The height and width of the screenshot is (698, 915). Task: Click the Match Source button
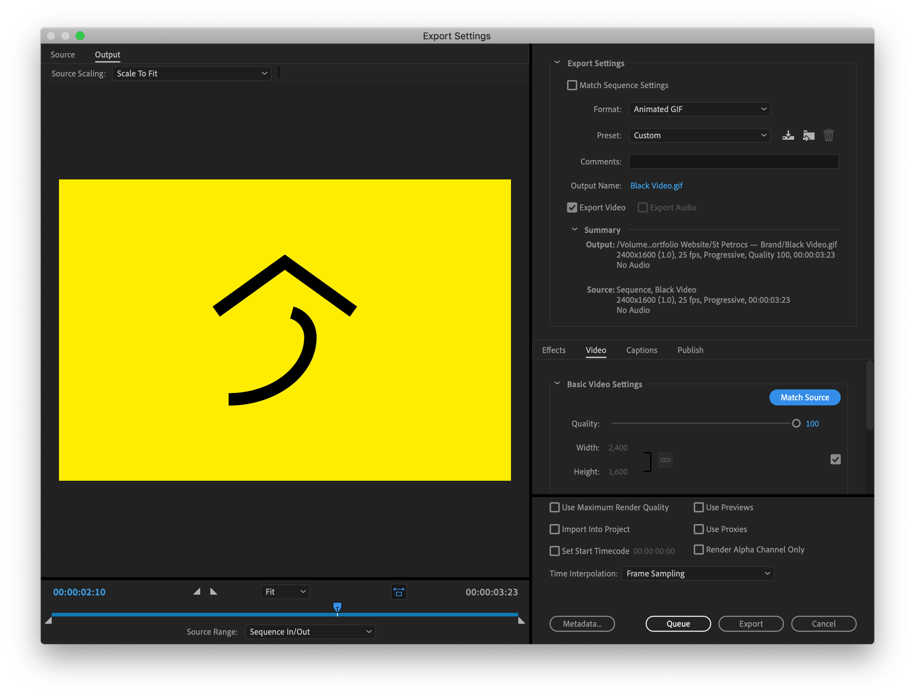pyautogui.click(x=804, y=397)
